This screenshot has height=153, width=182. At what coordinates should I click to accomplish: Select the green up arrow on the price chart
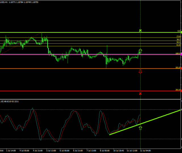140,51
